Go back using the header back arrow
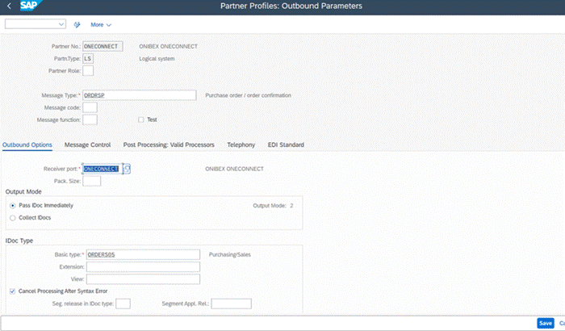The height and width of the screenshot is (331, 565). (x=6, y=6)
